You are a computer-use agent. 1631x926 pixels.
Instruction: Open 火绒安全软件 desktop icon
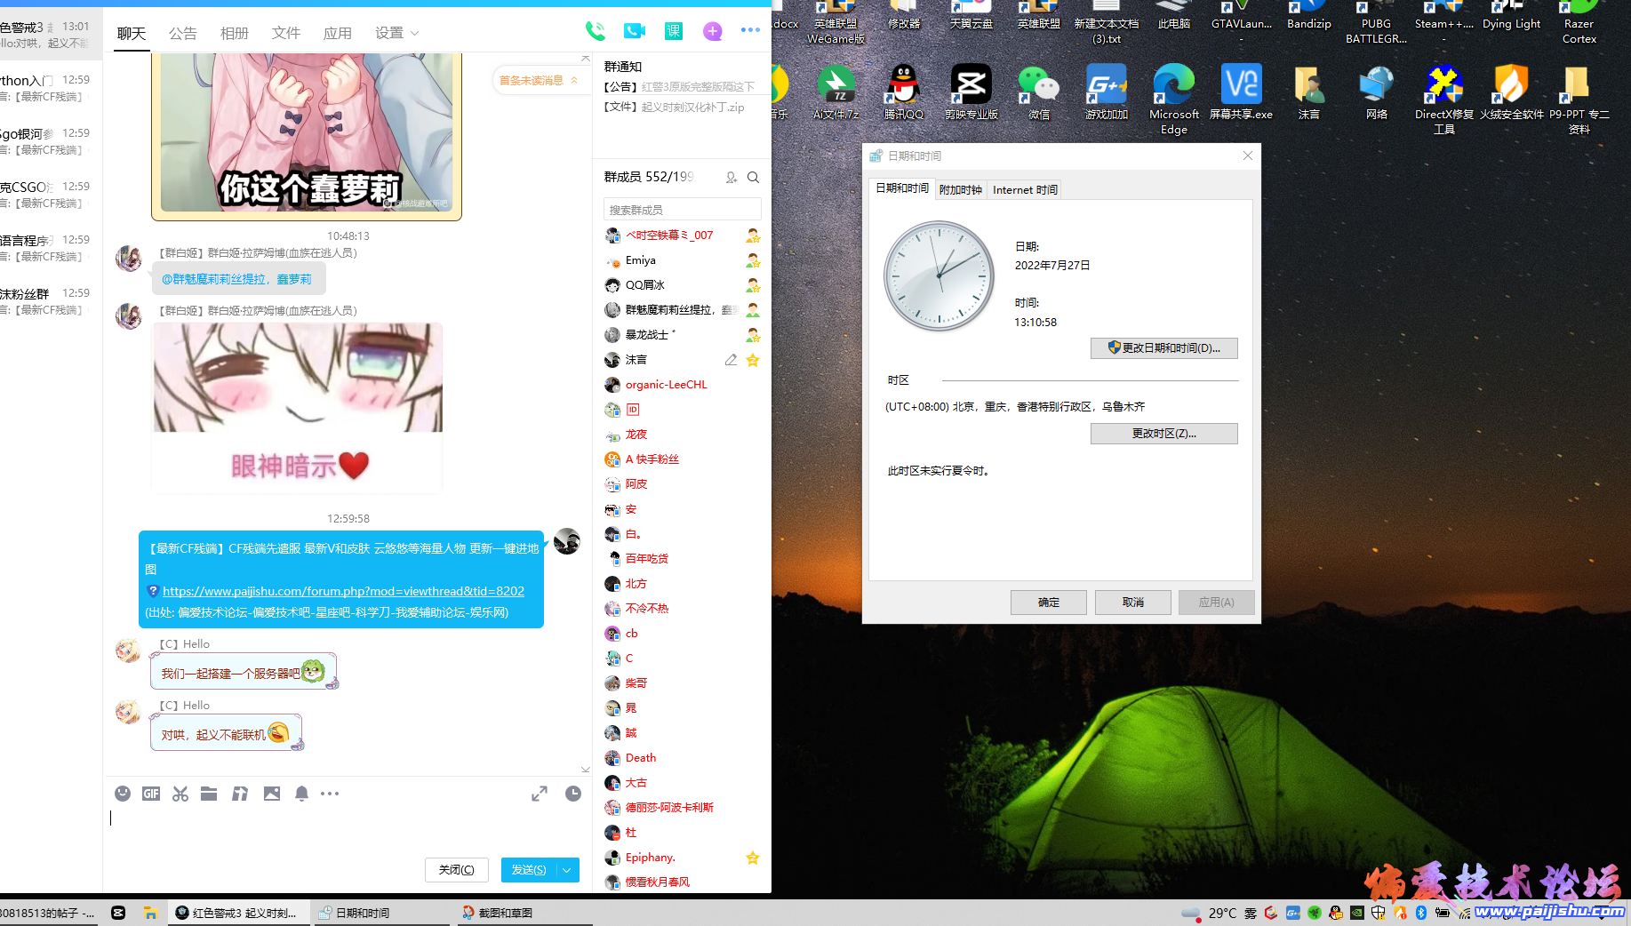(x=1512, y=92)
